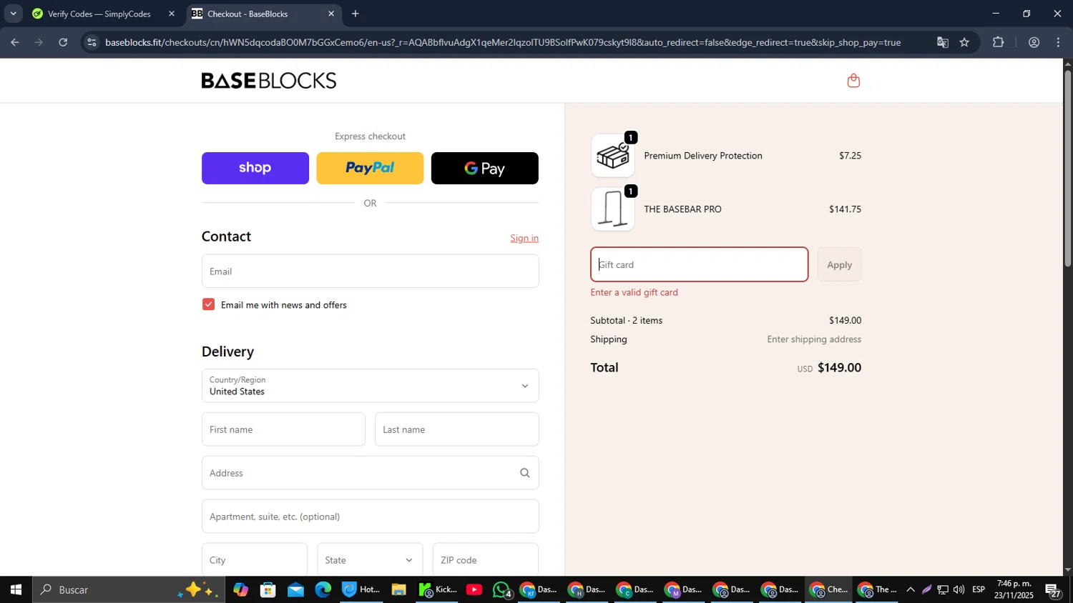Open the Windows notification center icon
The image size is (1073, 603).
(x=1054, y=589)
